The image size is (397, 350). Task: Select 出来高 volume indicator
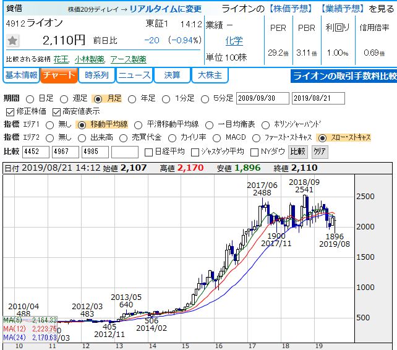pos(82,139)
